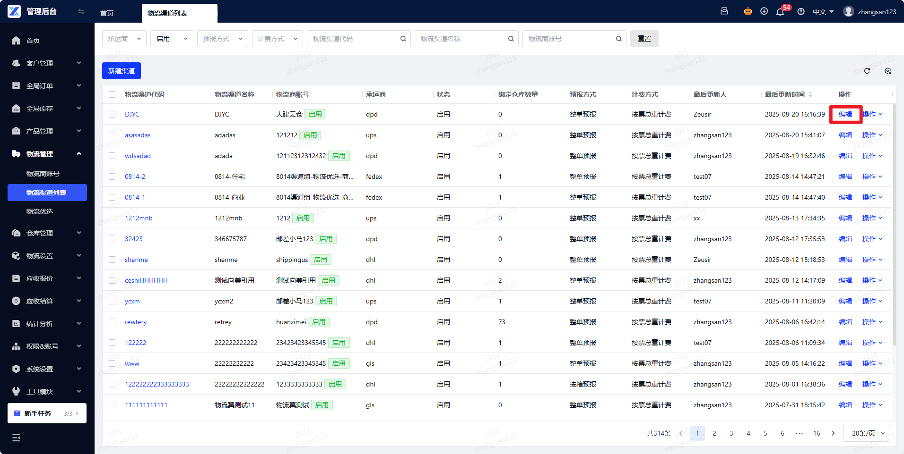Open the 承运商 filter dropdown
The image size is (904, 454).
tap(124, 39)
